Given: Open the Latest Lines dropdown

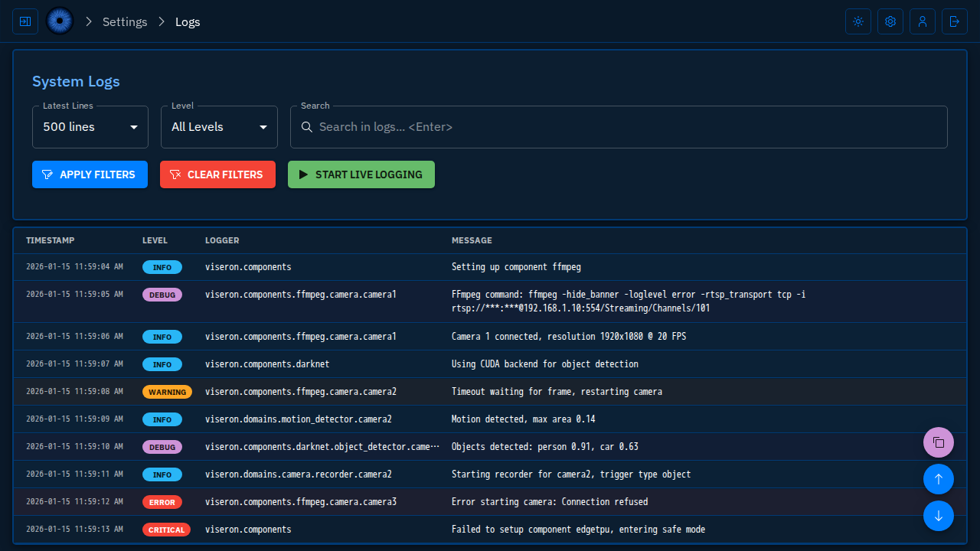Looking at the screenshot, I should pyautogui.click(x=90, y=127).
